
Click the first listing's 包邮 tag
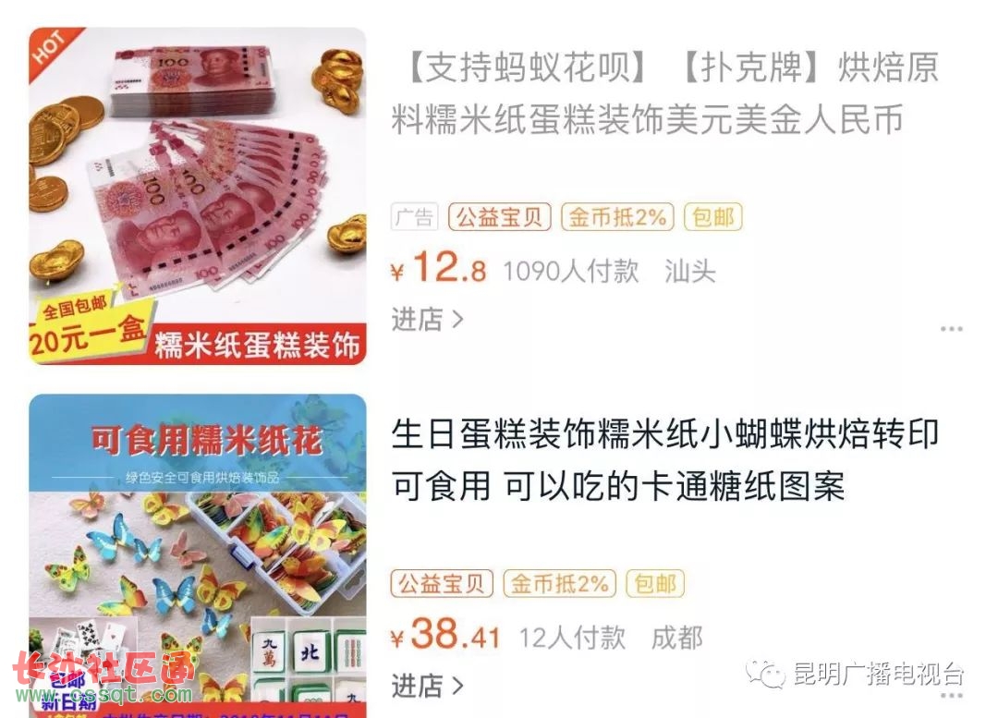712,218
